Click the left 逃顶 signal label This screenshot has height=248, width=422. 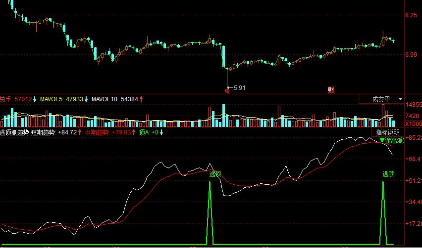pos(215,174)
